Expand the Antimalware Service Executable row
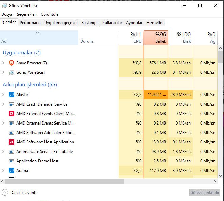 [x=3, y=152]
